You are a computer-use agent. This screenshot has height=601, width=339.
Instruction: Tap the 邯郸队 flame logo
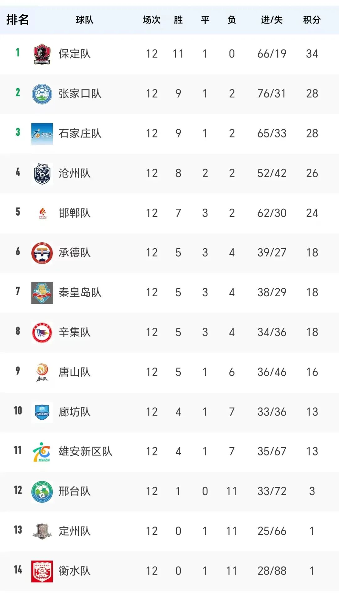(42, 213)
